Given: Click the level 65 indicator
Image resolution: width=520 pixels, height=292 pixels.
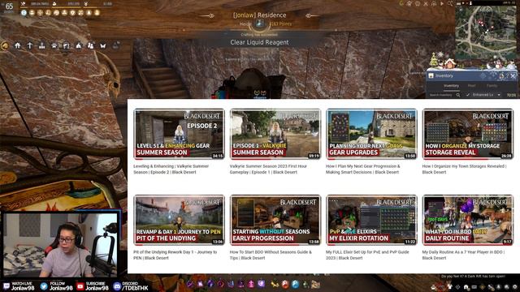Looking at the screenshot, I should pos(9,6).
